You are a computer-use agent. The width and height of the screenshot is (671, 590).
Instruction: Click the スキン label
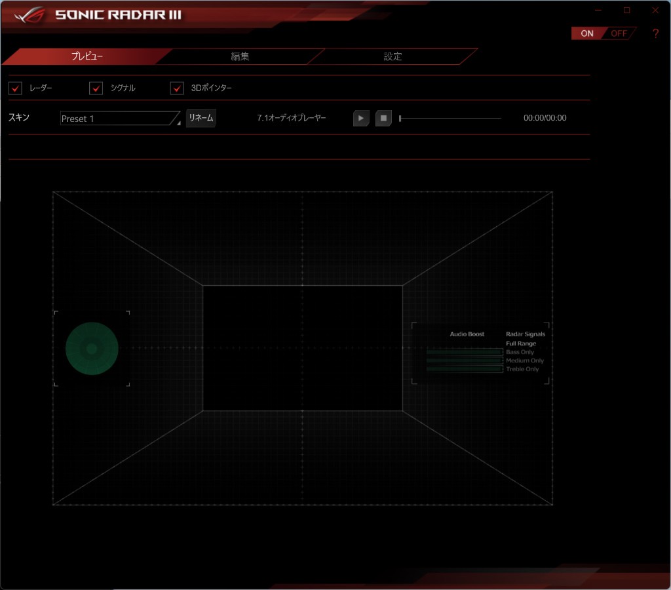(x=19, y=117)
